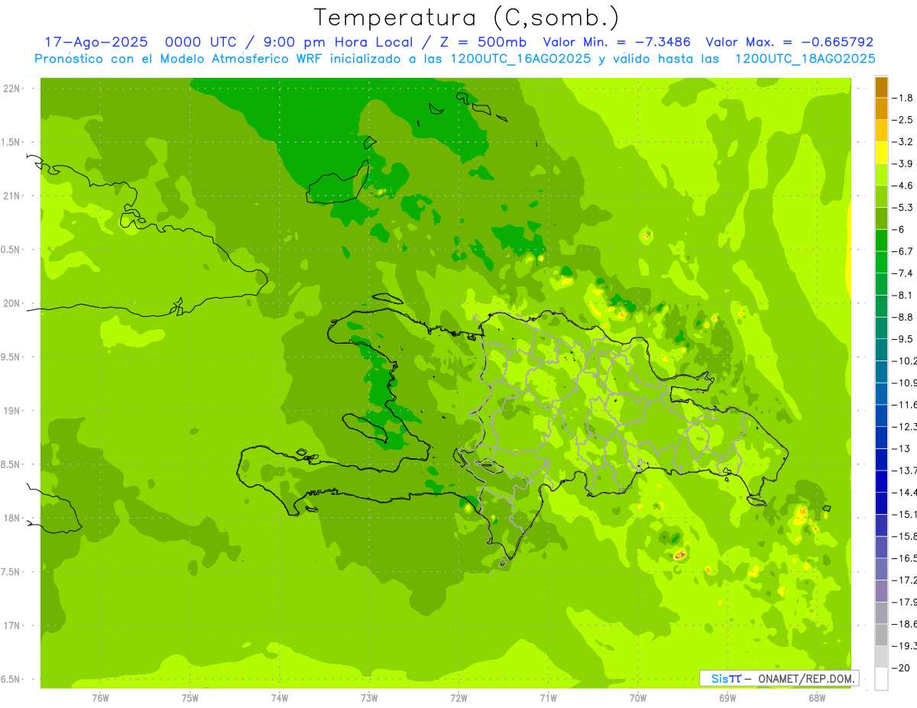Click the '22N' latitude label
The width and height of the screenshot is (917, 708).
11,89
